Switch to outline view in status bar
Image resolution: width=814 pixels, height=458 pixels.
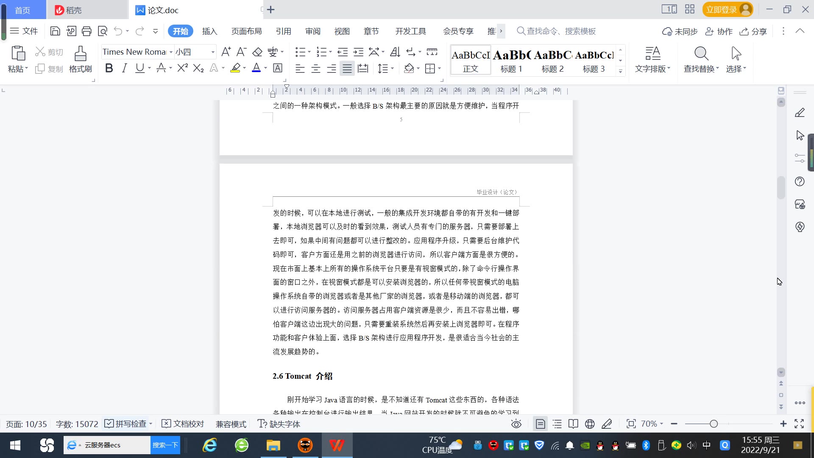557,424
